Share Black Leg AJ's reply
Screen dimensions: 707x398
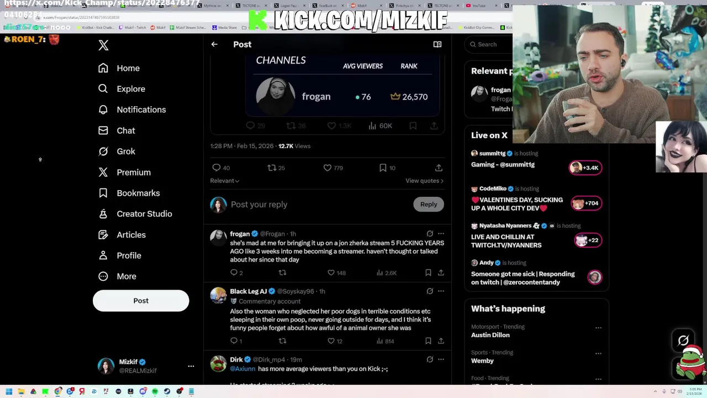441,341
